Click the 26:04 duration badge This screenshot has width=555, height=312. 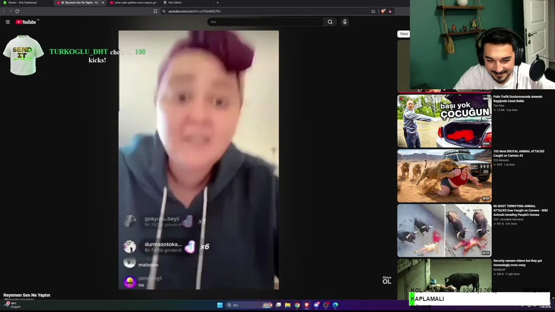[x=486, y=143]
